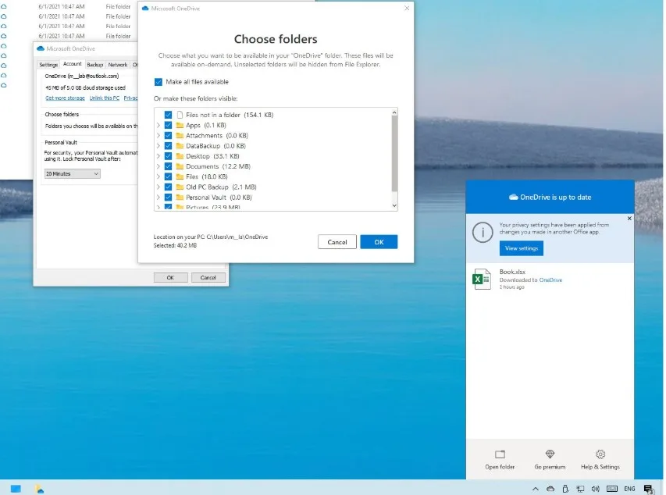This screenshot has height=495, width=666.
Task: Open Help & Settings gear icon
Action: [x=600, y=454]
